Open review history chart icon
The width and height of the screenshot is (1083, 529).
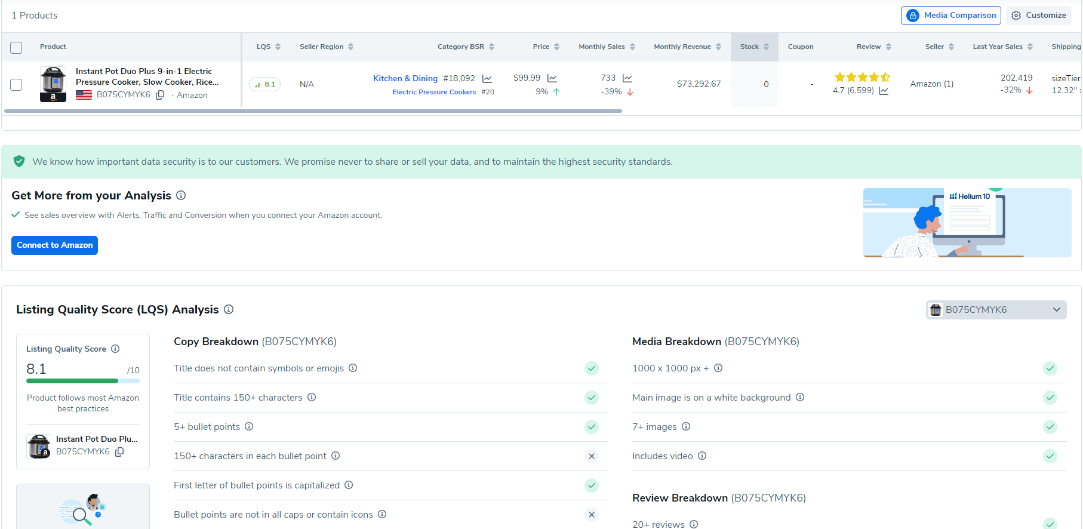coord(884,91)
